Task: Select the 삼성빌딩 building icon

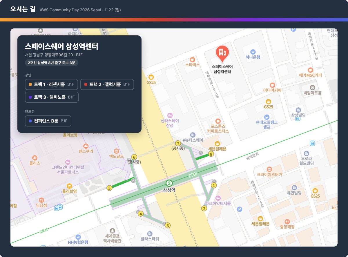Action: click(298, 110)
